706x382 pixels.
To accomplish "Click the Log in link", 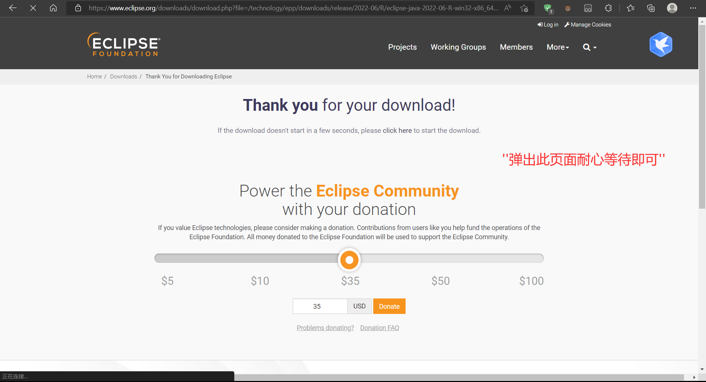I will click(x=548, y=25).
